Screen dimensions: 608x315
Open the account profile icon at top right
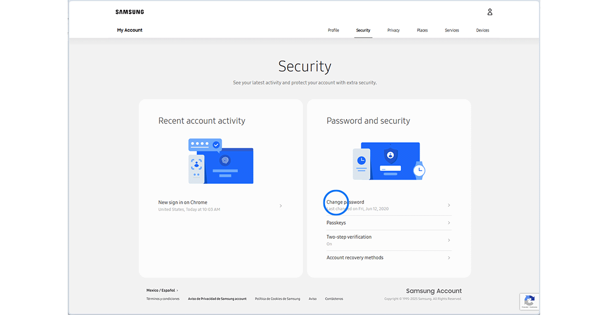click(x=490, y=12)
